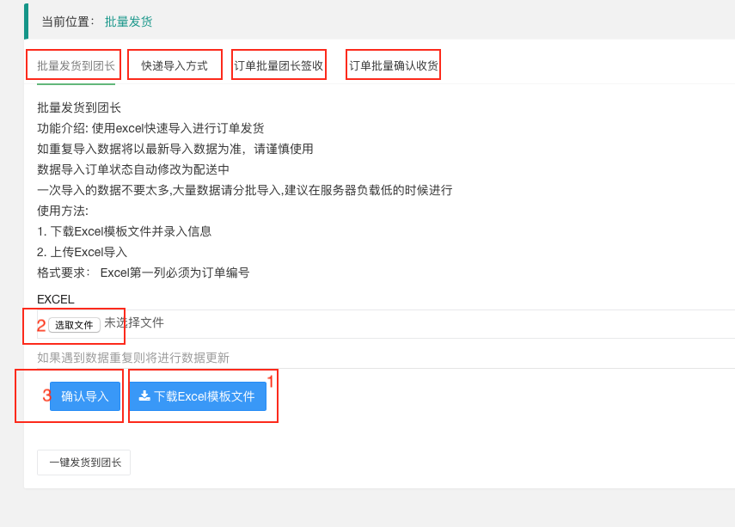Click the download icon on the Excel template button
This screenshot has width=735, height=527.
tap(144, 396)
